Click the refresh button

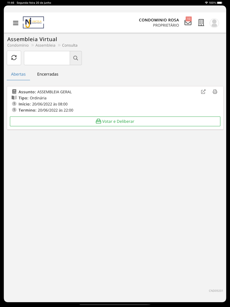pos(14,58)
